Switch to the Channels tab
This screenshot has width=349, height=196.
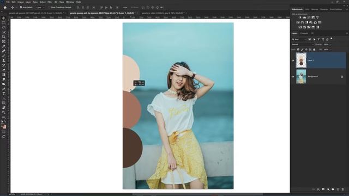click(304, 33)
